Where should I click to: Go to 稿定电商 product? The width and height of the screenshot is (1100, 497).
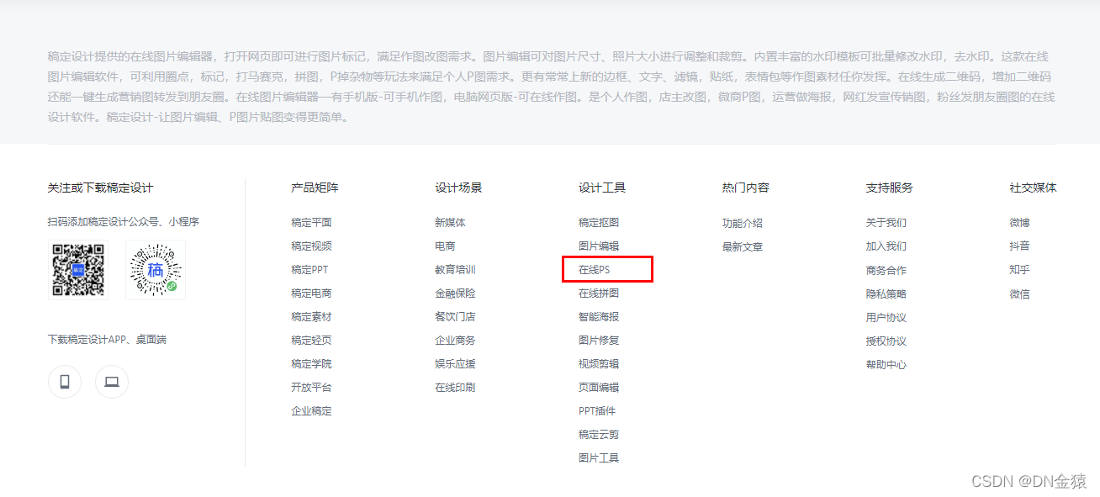311,293
